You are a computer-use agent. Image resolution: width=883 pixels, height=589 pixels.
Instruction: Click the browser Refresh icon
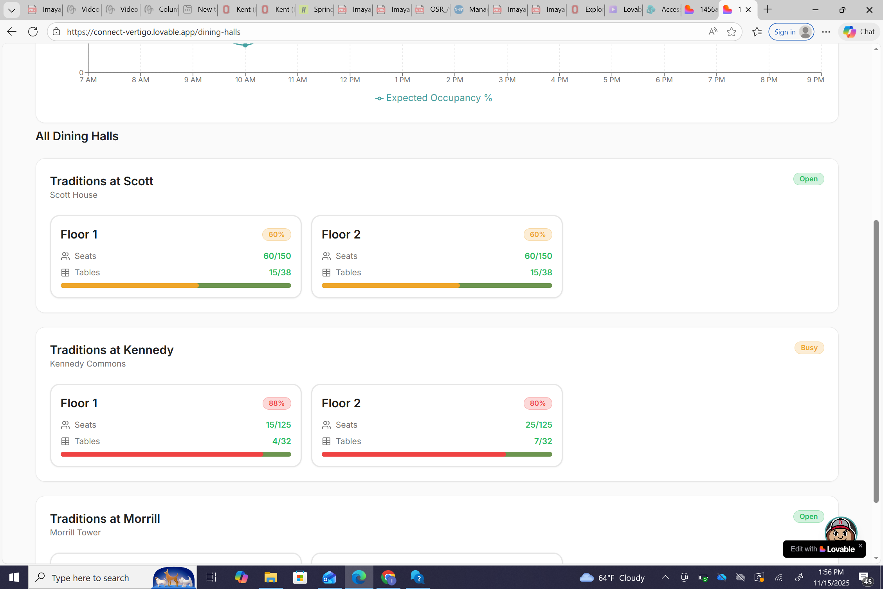click(33, 32)
